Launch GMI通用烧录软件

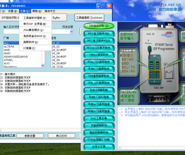99,76
